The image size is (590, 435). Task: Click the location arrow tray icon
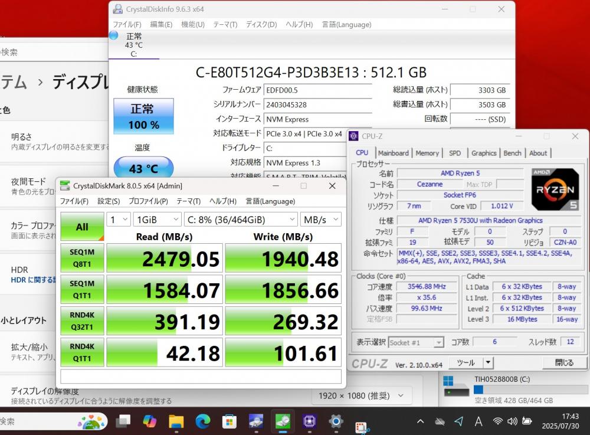point(458,421)
